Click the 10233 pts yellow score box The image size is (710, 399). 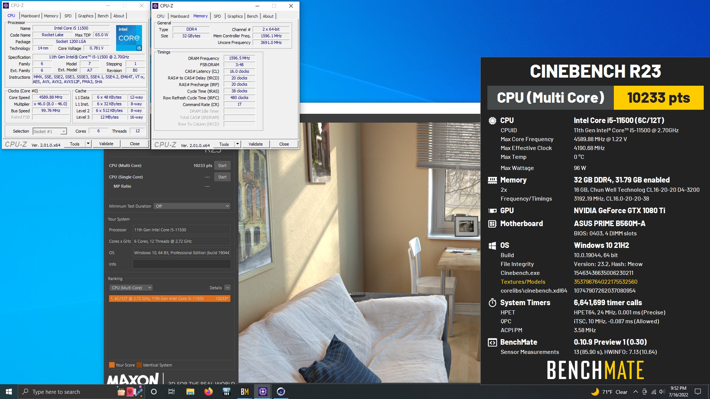(x=659, y=98)
